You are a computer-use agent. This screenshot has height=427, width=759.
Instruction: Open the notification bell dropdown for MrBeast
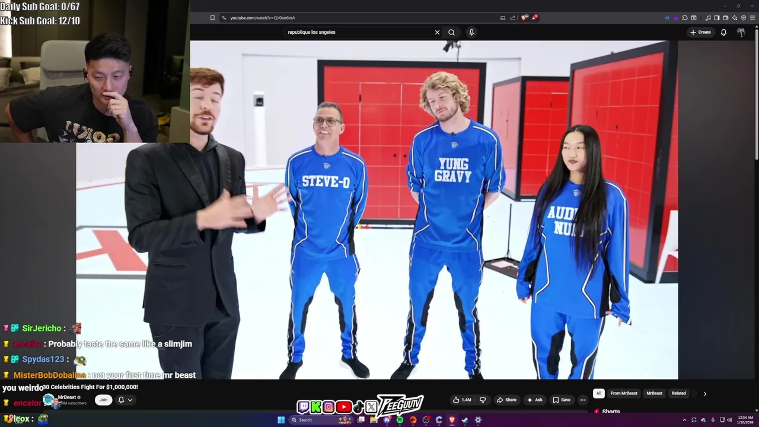pos(125,400)
